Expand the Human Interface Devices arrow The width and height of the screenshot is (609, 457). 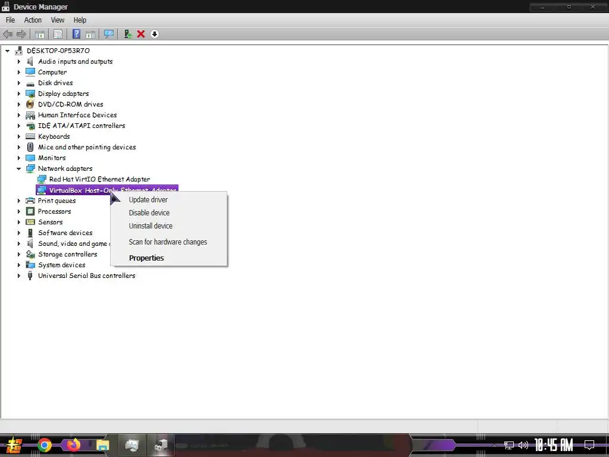[18, 115]
